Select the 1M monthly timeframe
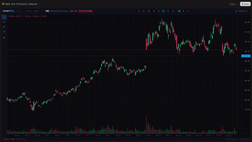Viewport: 252px width, 142px height. (173, 11)
